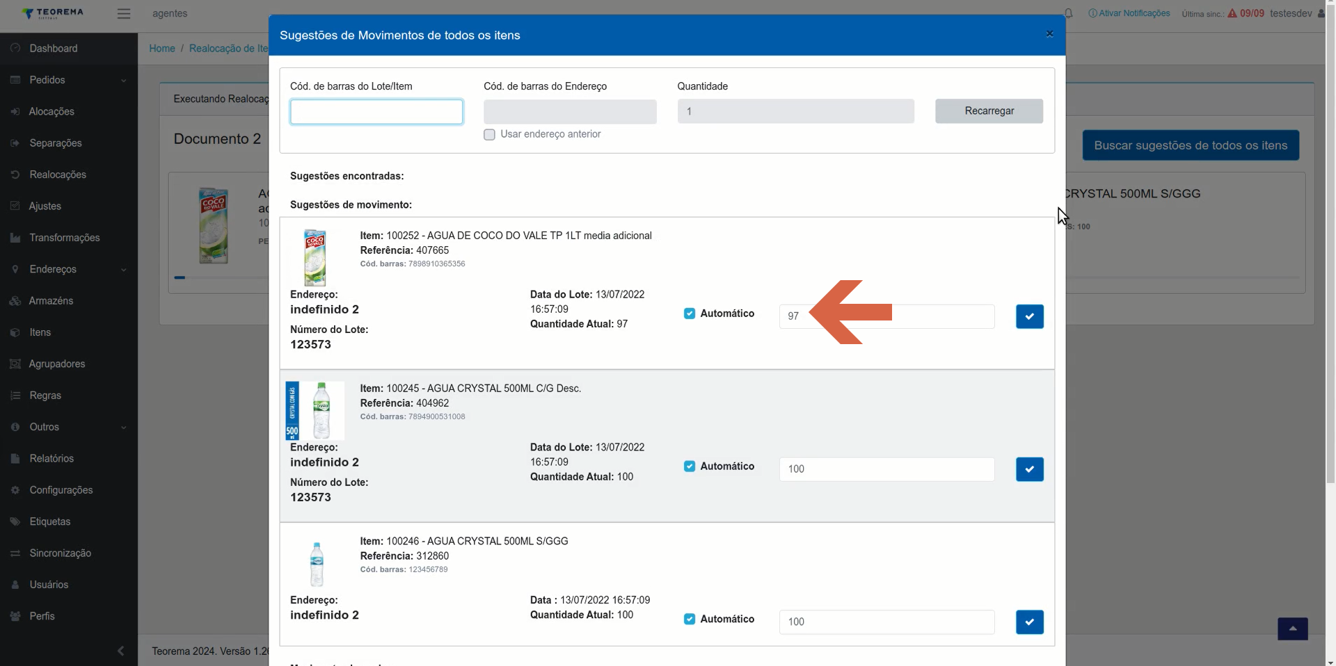The image size is (1336, 666).
Task: Open the Separações menu item
Action: pyautogui.click(x=56, y=143)
